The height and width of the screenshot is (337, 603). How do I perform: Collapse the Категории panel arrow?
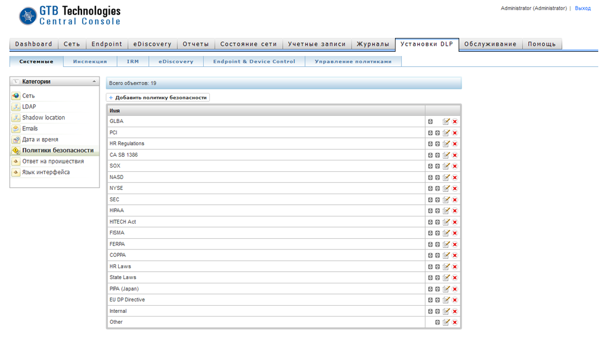pos(94,81)
